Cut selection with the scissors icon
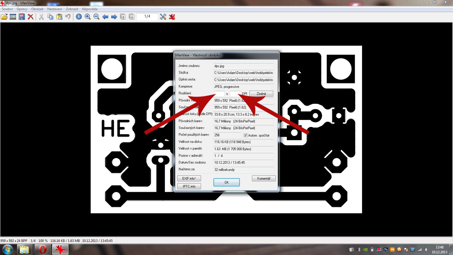 pyautogui.click(x=41, y=17)
